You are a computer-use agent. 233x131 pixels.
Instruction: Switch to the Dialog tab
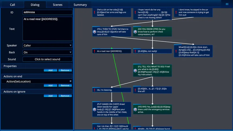[x=35, y=5]
